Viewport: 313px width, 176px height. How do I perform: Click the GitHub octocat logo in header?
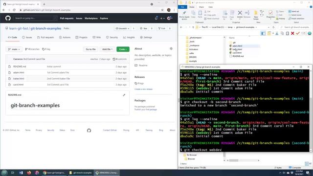(x=8, y=19)
